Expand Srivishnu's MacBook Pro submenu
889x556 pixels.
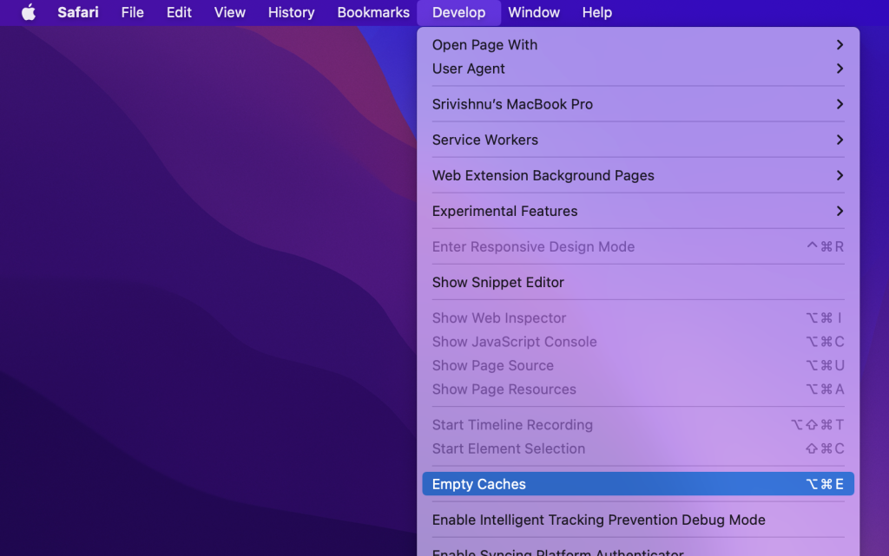[638, 104]
